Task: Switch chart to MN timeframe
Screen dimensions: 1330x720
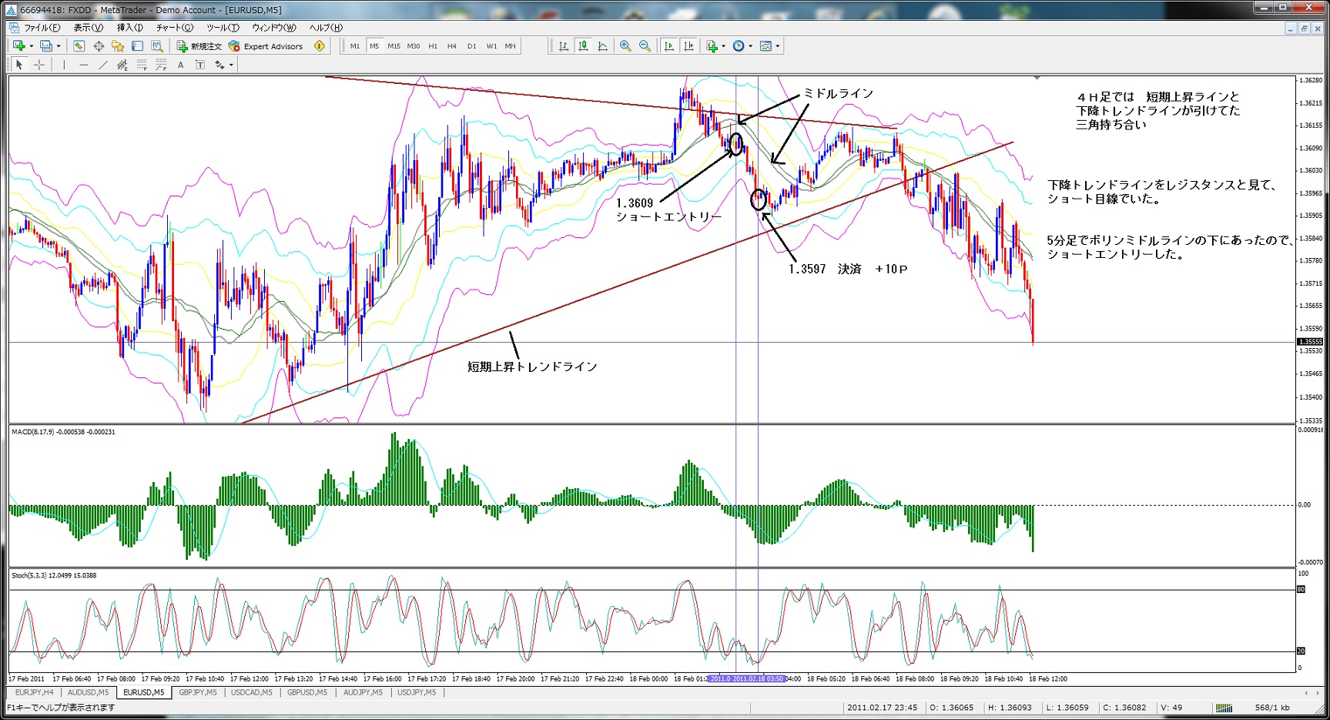Action: click(511, 46)
